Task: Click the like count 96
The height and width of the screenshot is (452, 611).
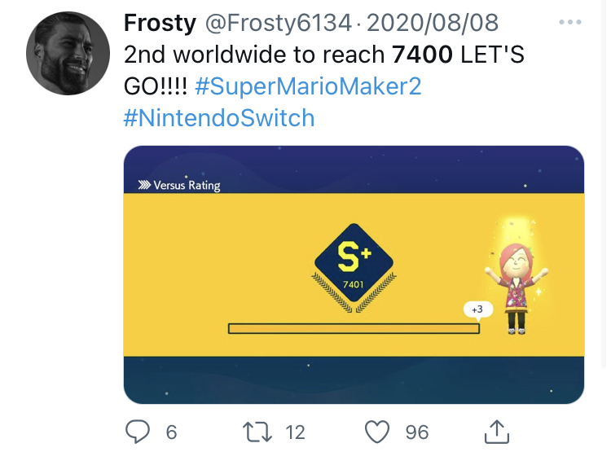Action: [417, 432]
